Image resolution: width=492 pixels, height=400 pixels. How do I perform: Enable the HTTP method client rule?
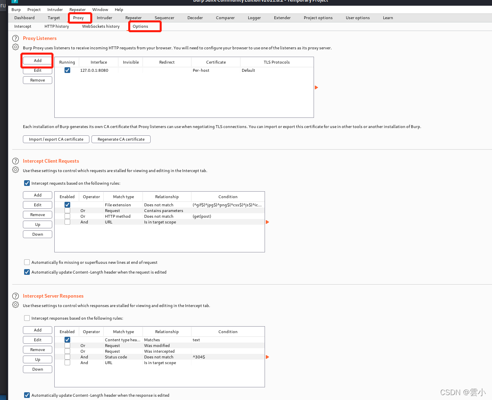click(67, 216)
